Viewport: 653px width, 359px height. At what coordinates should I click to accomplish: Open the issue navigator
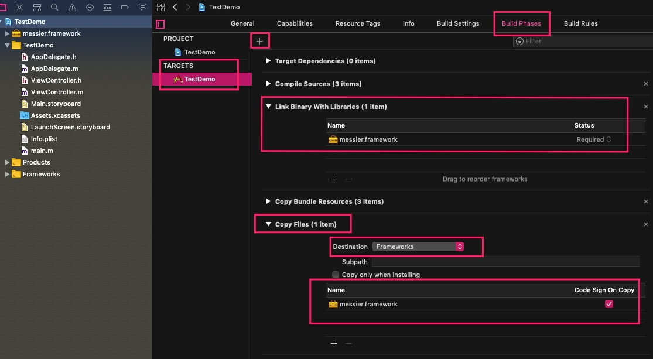point(72,7)
